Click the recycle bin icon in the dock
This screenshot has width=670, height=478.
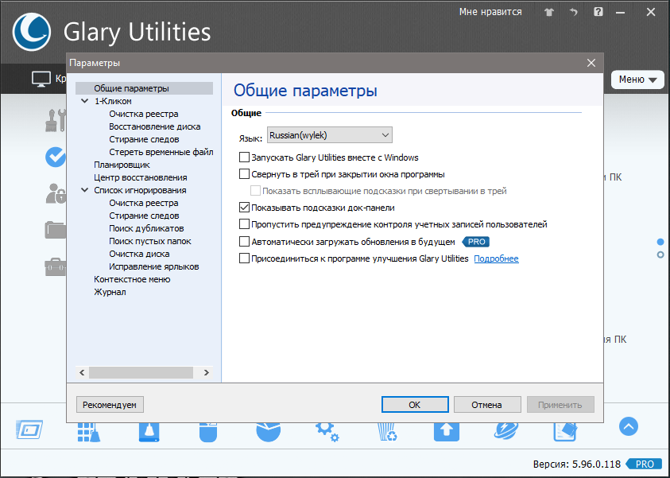(x=388, y=432)
